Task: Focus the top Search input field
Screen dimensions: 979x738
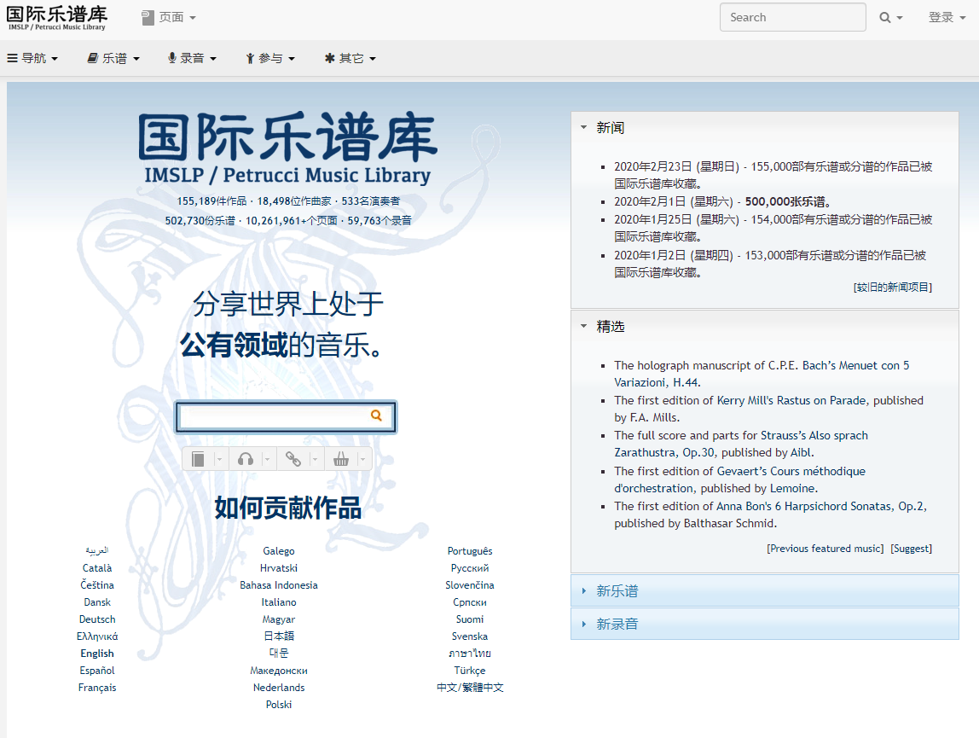Action: pyautogui.click(x=792, y=18)
